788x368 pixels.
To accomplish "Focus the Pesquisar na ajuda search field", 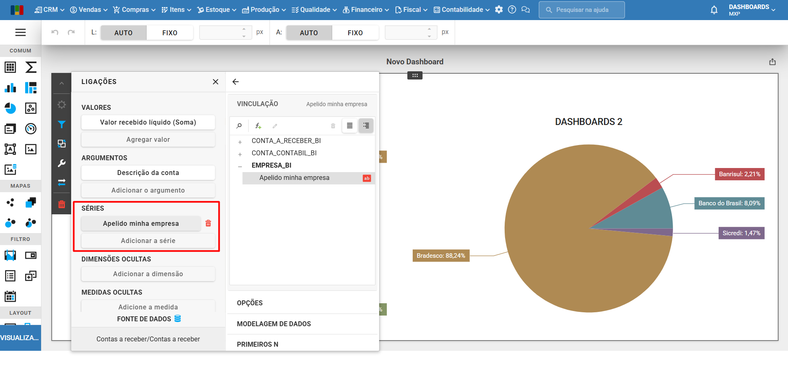I will 581,10.
